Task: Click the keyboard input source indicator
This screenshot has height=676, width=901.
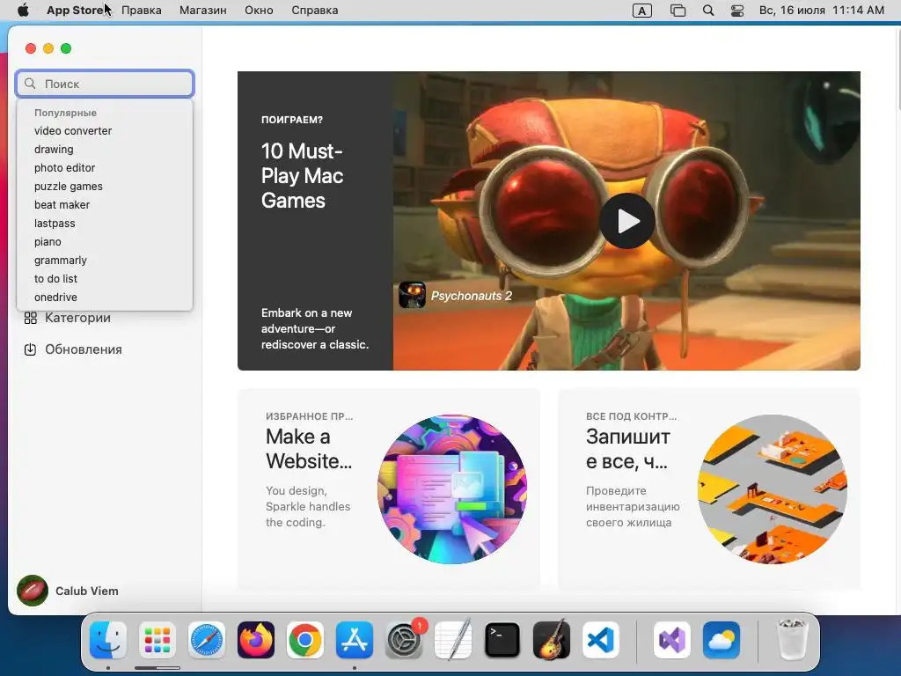Action: click(641, 11)
